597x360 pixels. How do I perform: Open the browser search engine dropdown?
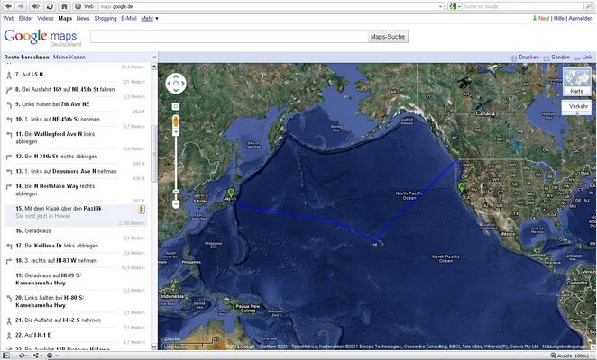click(x=453, y=6)
